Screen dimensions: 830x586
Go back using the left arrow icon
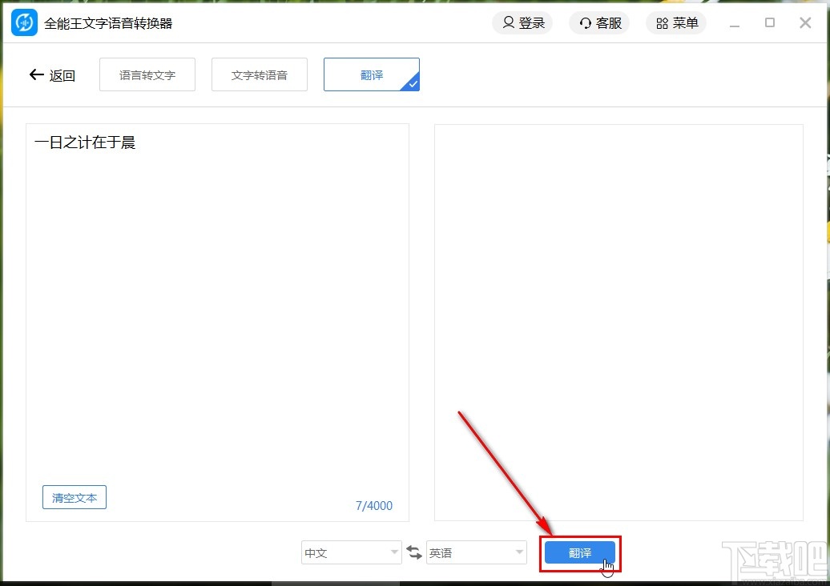[36, 74]
